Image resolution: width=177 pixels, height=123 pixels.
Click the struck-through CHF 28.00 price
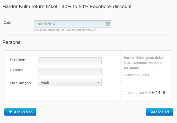pos(136,93)
